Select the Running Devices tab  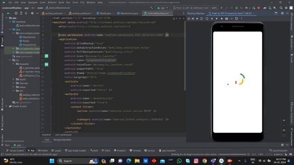pyautogui.click(x=196, y=13)
